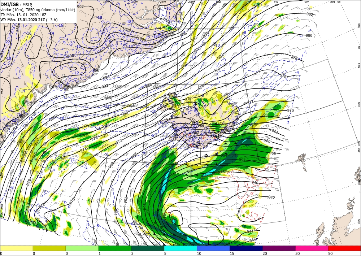Click the '30' value under the color scale
361x256 pixels.
(x=297, y=253)
